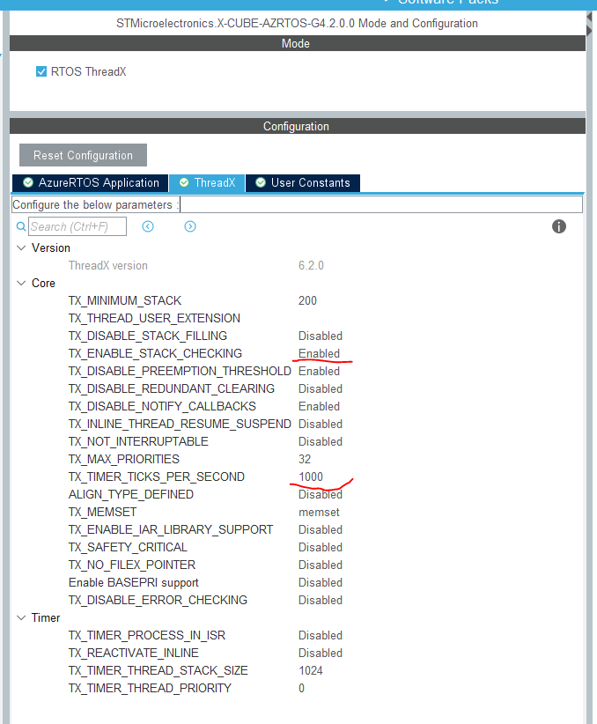Select TX_MINIMUM_STACK value 200
Screen dimensions: 597x724
(307, 300)
